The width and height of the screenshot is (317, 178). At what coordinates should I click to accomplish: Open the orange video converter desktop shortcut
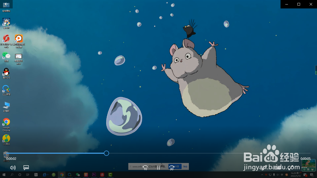pos(19,41)
